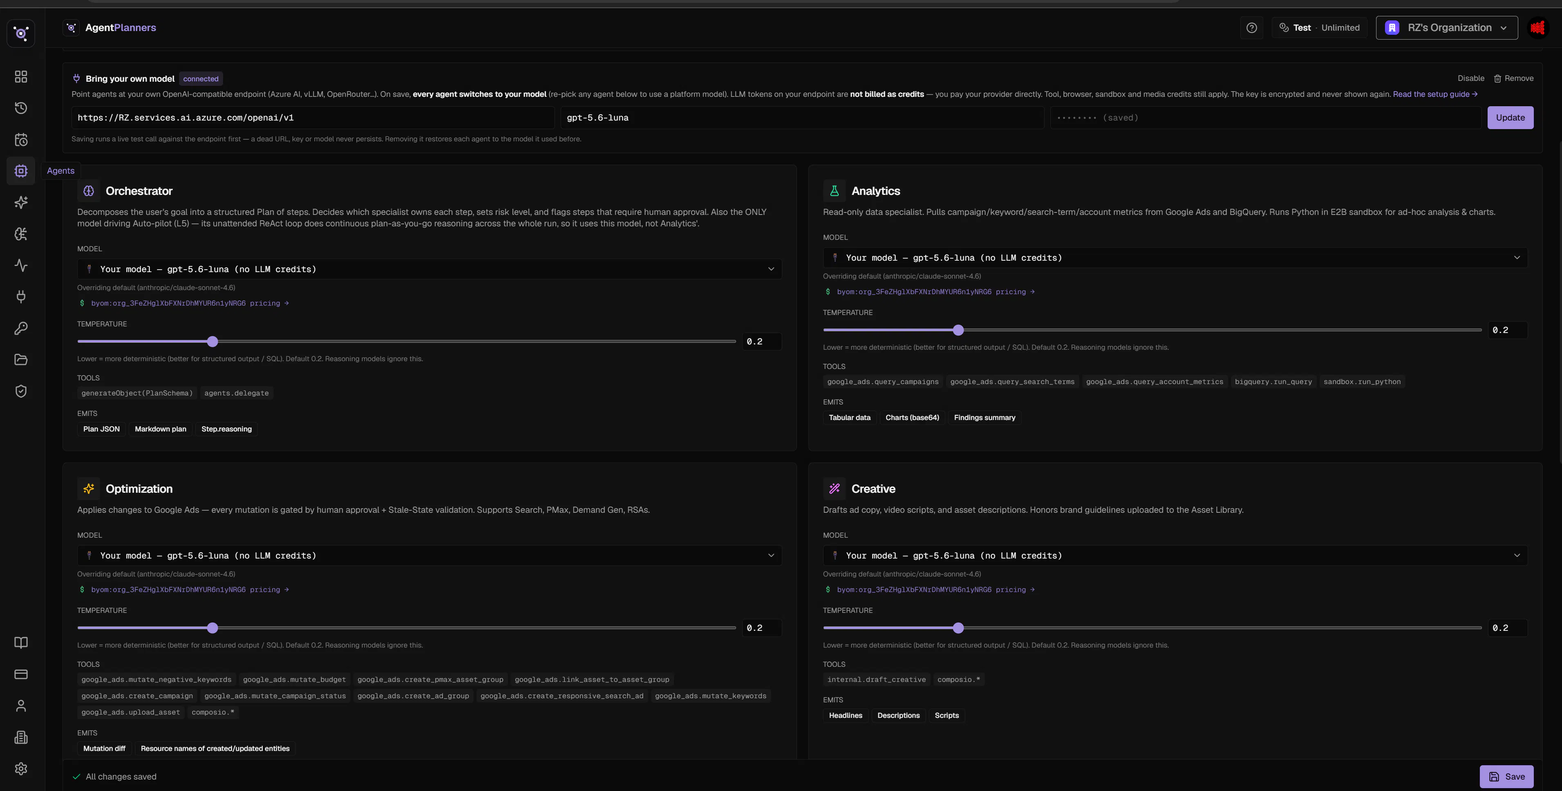Image resolution: width=1562 pixels, height=791 pixels.
Task: Open the "Read the setup guide" link
Action: (x=1435, y=94)
